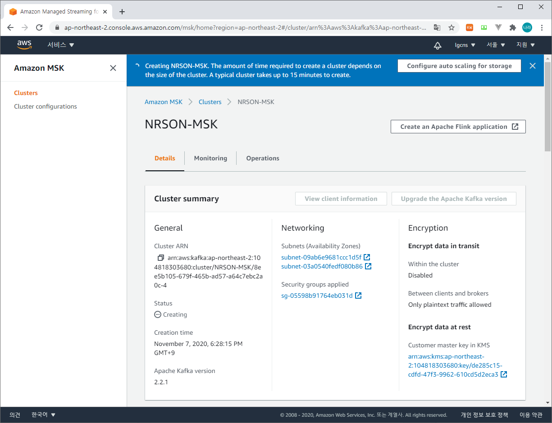Switch to the Details tab
The image size is (552, 423).
165,158
